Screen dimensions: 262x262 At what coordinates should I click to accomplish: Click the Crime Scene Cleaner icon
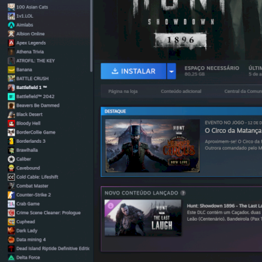(x=11, y=213)
